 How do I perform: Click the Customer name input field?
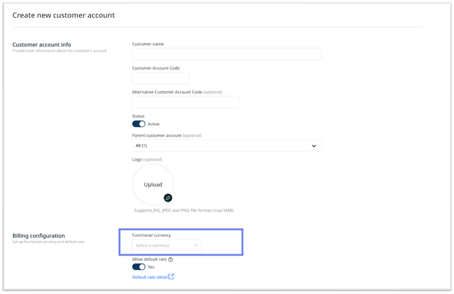pos(227,54)
